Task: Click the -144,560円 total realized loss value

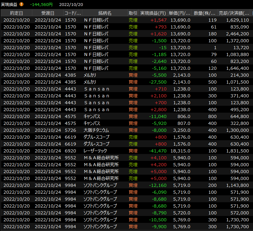Action: (41, 4)
